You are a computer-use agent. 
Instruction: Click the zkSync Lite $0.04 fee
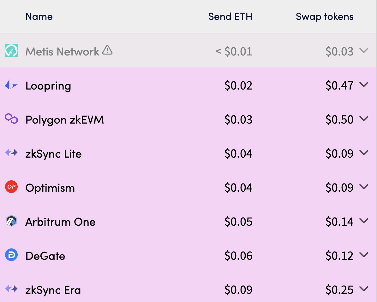coord(238,154)
